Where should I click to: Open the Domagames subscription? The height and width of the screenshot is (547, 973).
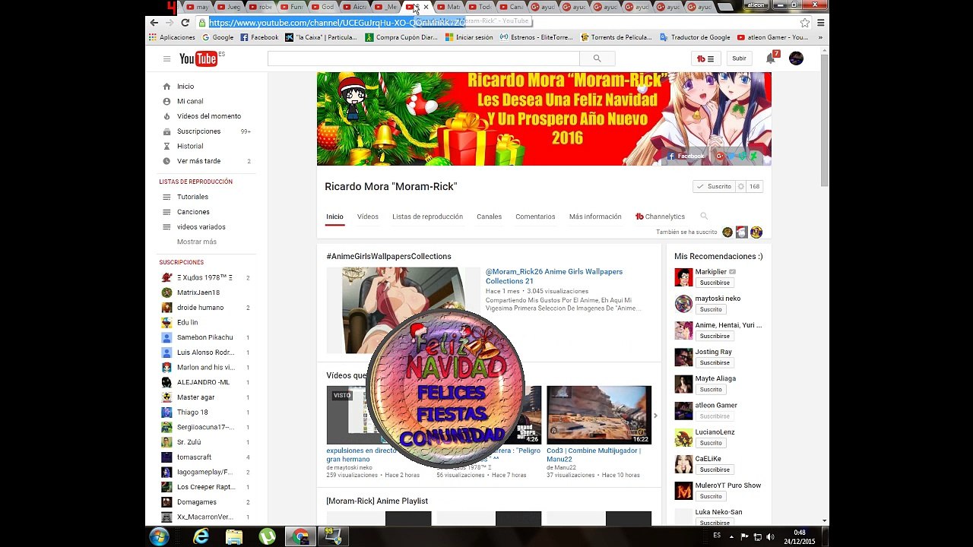(x=197, y=502)
